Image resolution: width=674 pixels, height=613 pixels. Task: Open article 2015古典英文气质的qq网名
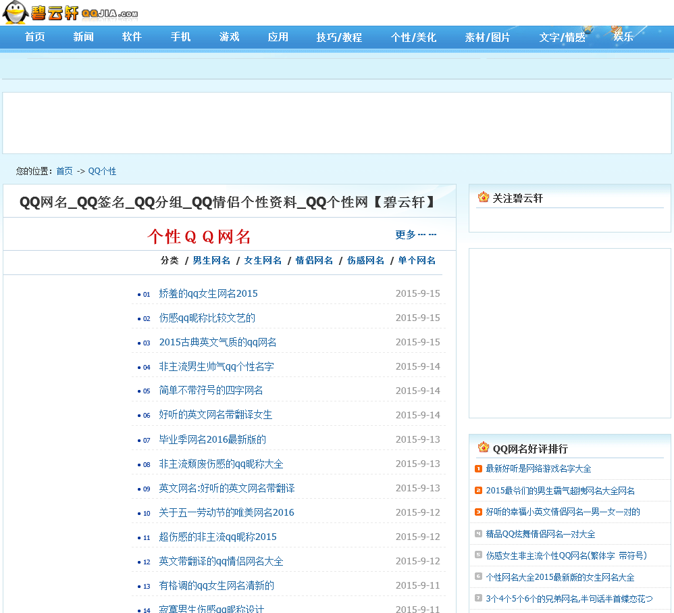click(218, 343)
